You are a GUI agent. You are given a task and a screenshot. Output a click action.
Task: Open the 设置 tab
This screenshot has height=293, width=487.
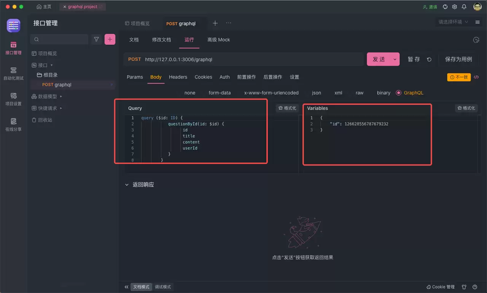click(x=294, y=77)
